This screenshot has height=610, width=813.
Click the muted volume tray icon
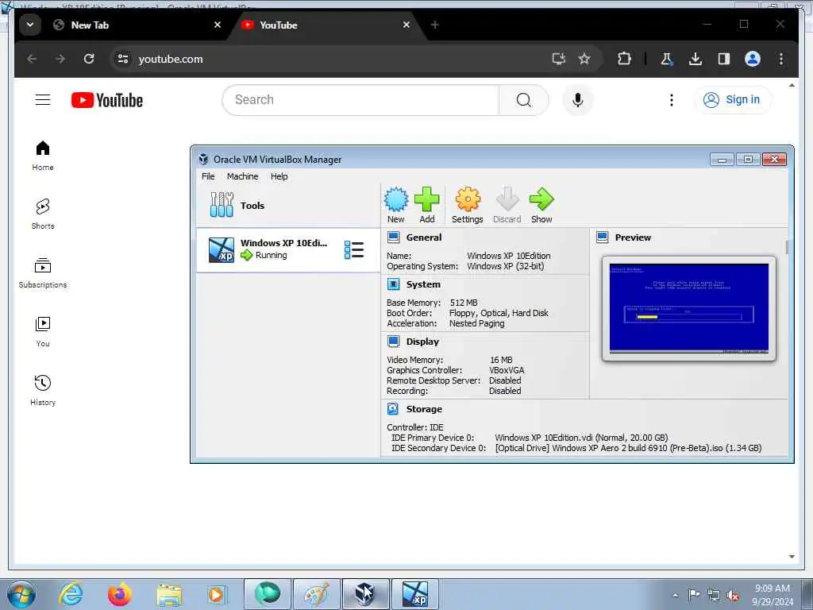point(733,595)
